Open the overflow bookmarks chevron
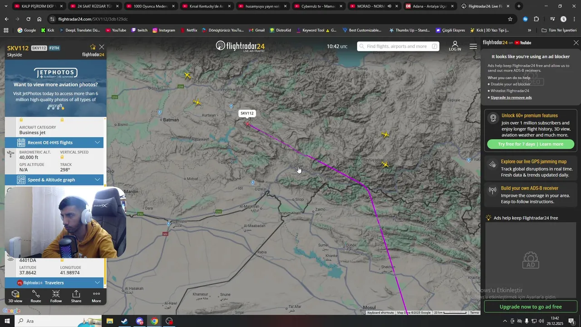 [529, 30]
